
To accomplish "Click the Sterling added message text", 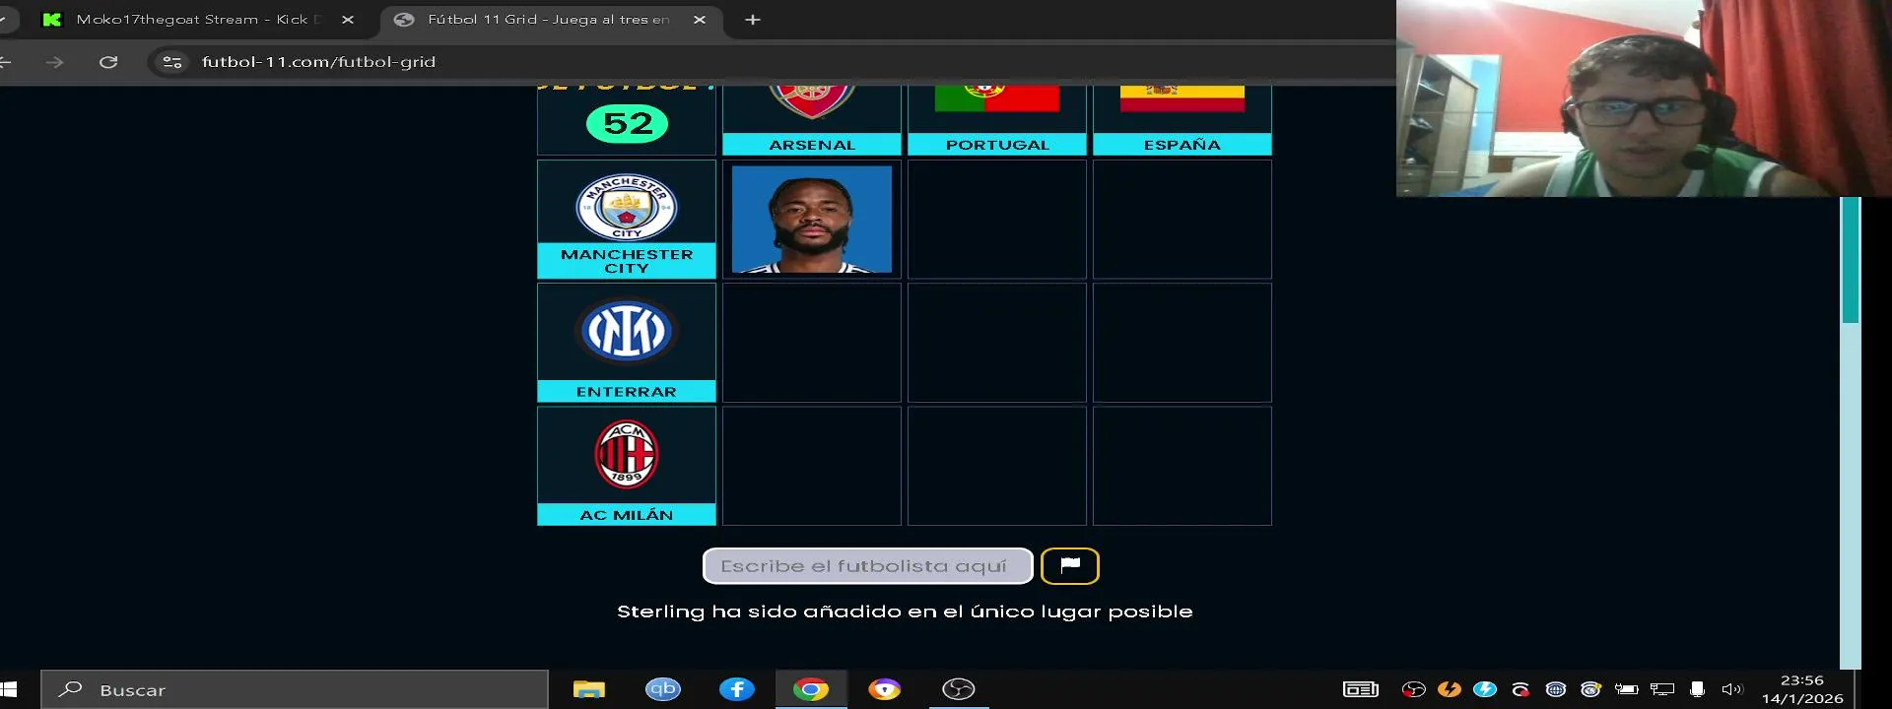I will 905,612.
